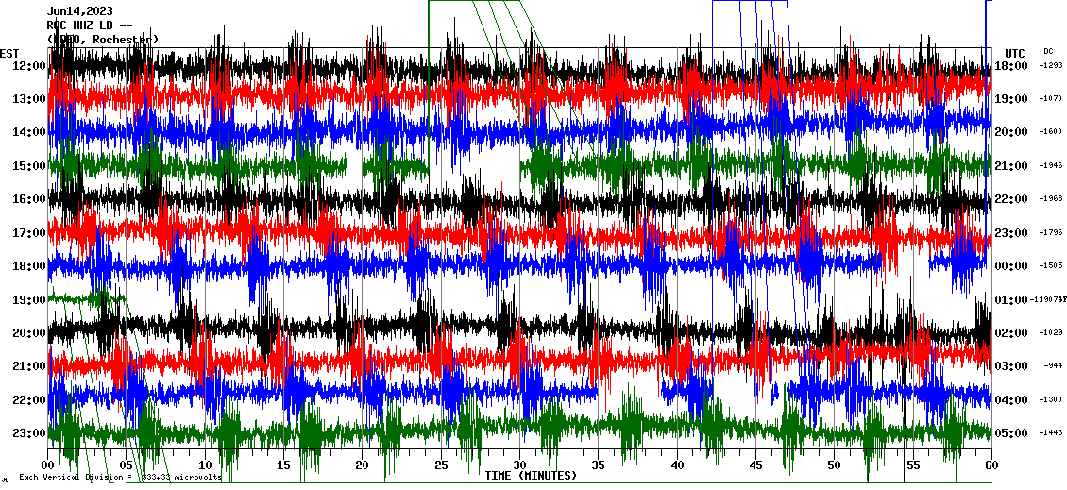Viewport: 1067px width, 490px height.
Task: Click the Each Vertical Division microvolts note
Action: click(x=120, y=477)
